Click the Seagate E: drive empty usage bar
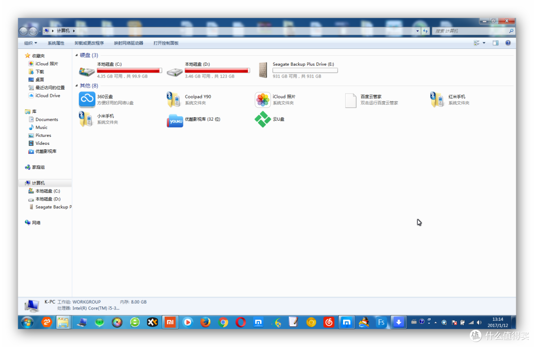Viewport: 534px width, 347px height. click(305, 71)
